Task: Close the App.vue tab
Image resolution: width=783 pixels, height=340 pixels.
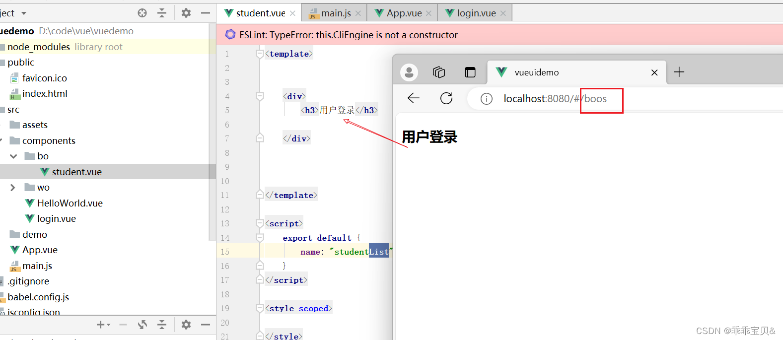Action: coord(428,13)
